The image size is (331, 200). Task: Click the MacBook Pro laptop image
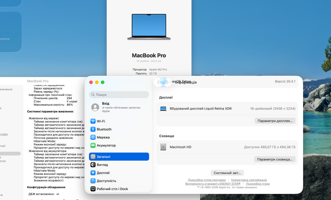click(149, 27)
